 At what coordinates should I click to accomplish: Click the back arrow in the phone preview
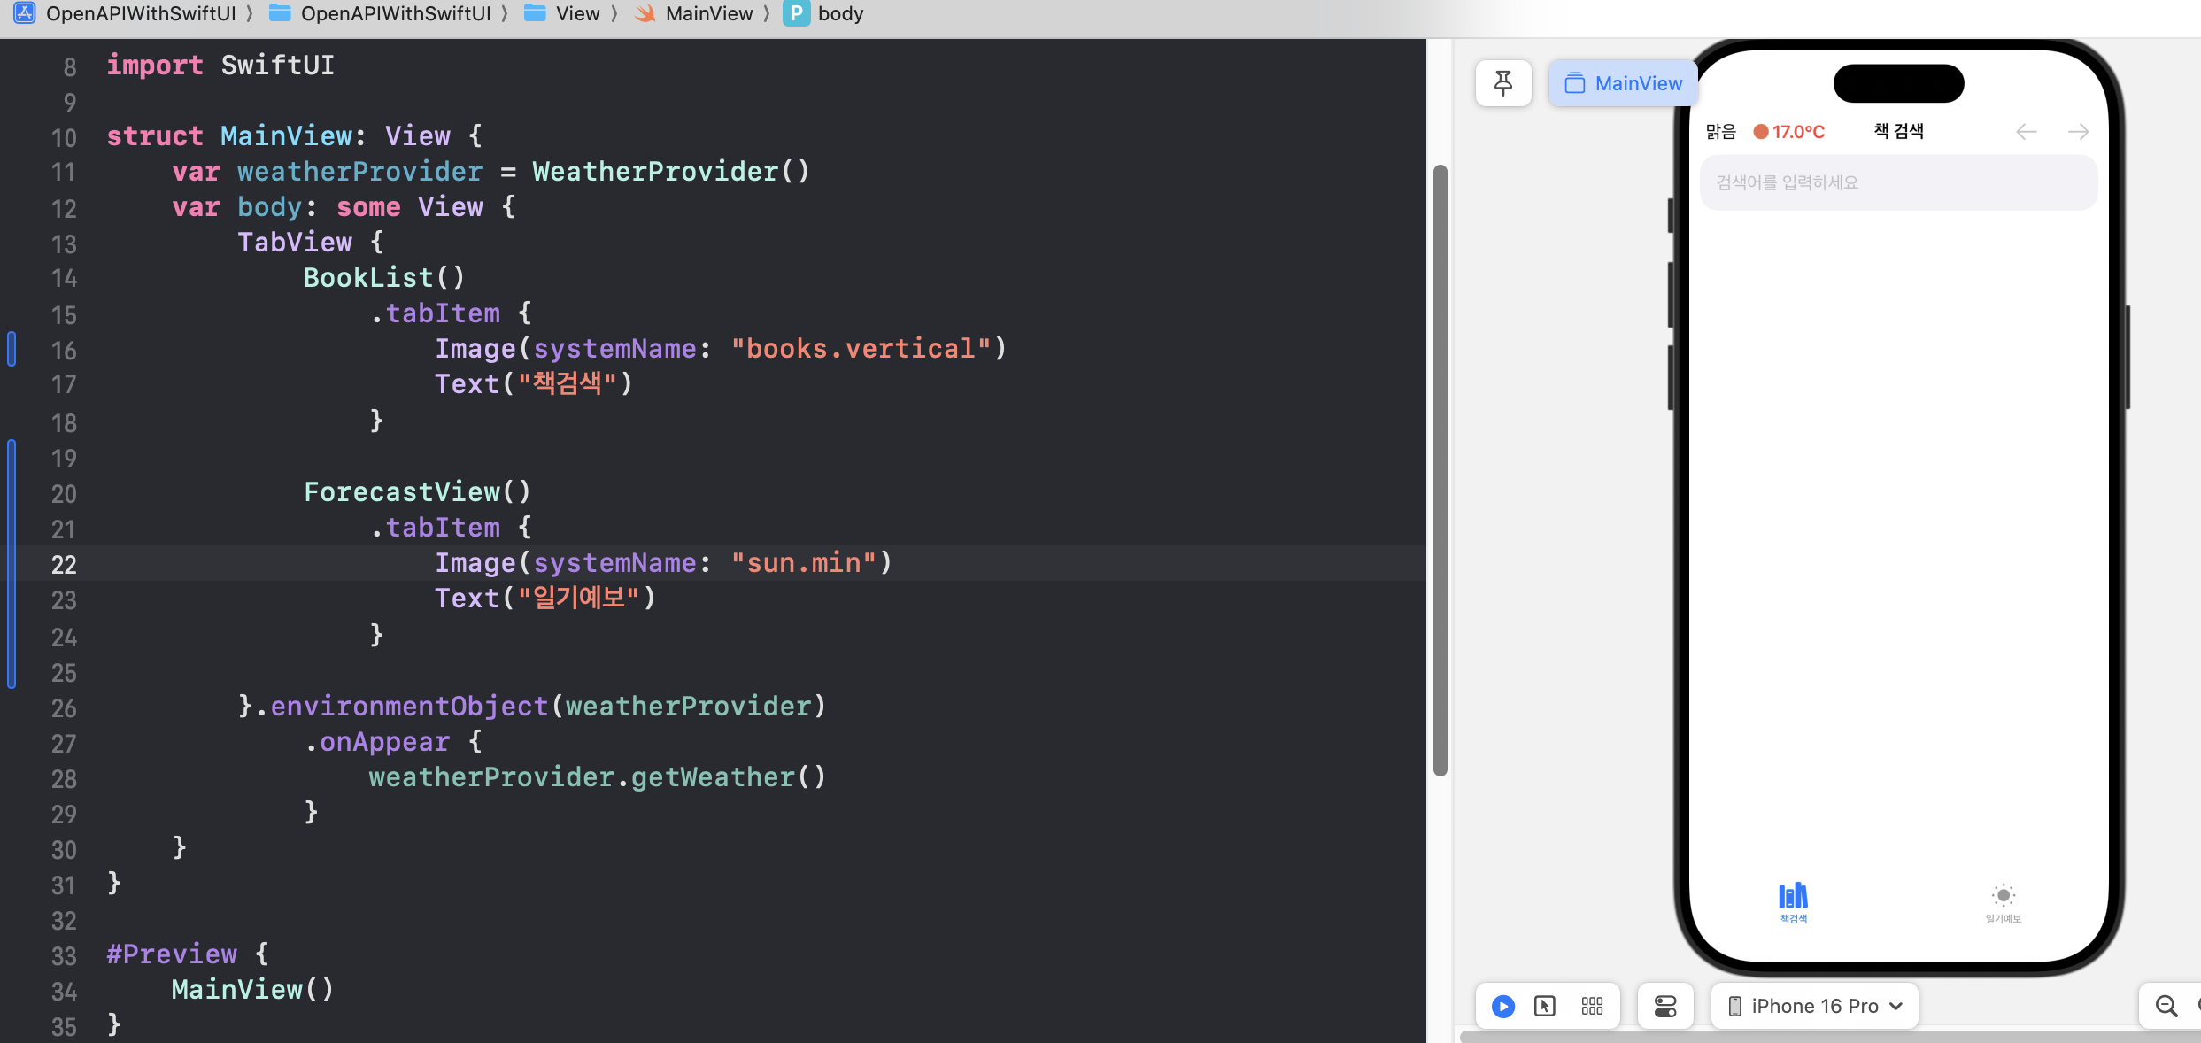click(x=2026, y=132)
